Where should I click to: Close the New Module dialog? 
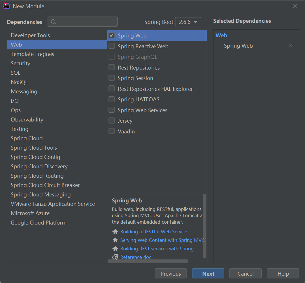pyautogui.click(x=295, y=6)
